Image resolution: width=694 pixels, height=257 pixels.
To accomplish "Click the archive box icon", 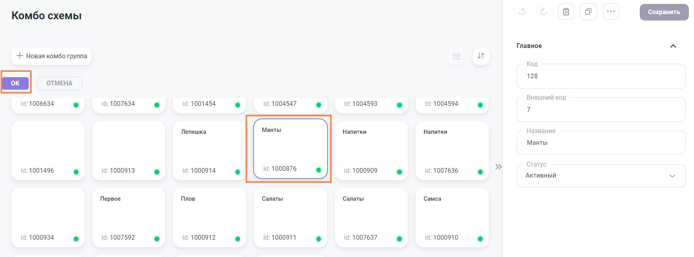I will click(x=457, y=56).
